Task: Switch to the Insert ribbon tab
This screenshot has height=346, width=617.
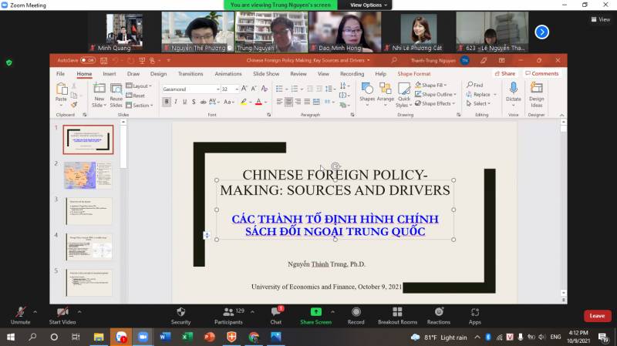Action: coord(110,74)
